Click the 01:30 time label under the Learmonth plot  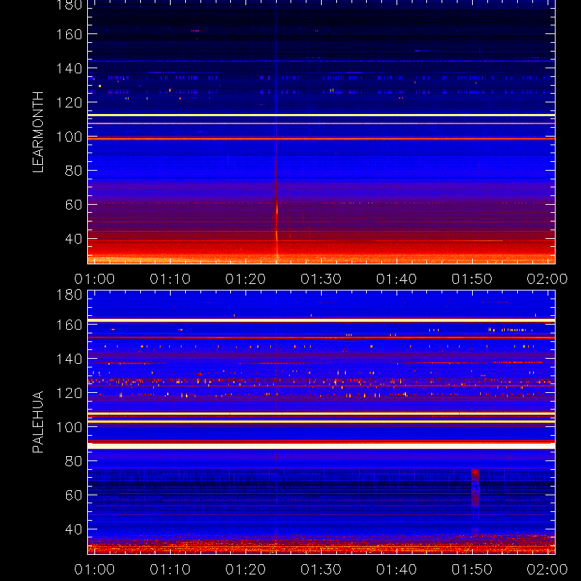[x=321, y=279]
